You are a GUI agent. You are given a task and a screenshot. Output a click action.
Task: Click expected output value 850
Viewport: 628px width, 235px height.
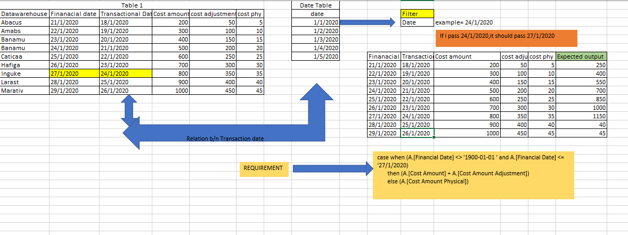pos(582,99)
